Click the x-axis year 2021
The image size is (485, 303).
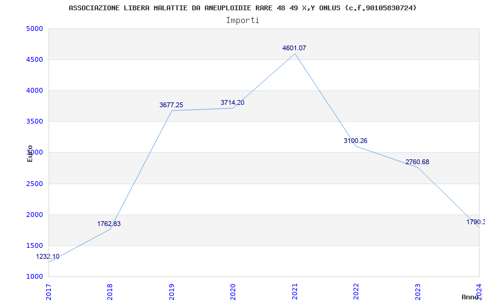click(295, 291)
